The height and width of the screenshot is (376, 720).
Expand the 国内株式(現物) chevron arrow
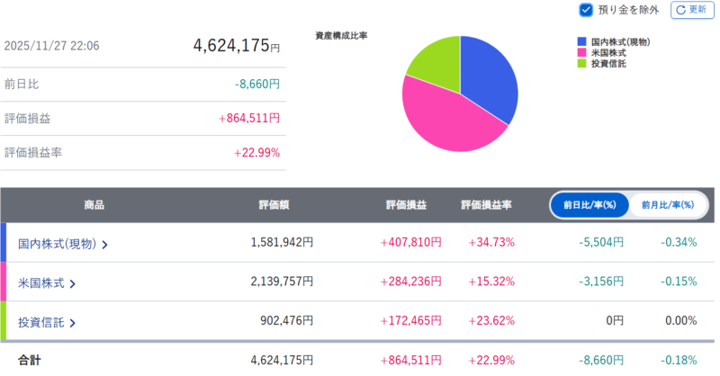(105, 244)
